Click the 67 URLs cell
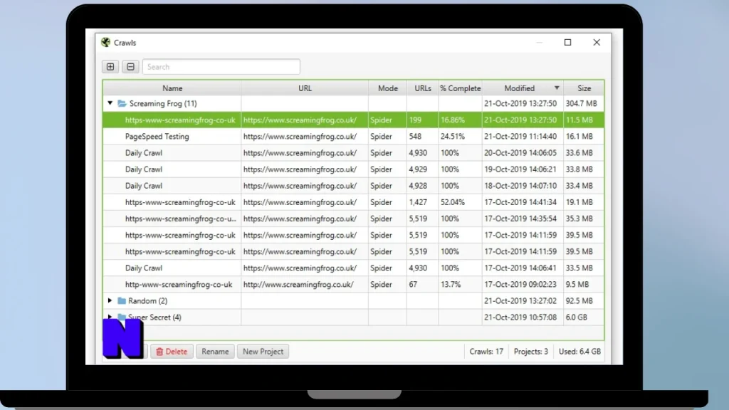This screenshot has width=729, height=410. (x=423, y=285)
